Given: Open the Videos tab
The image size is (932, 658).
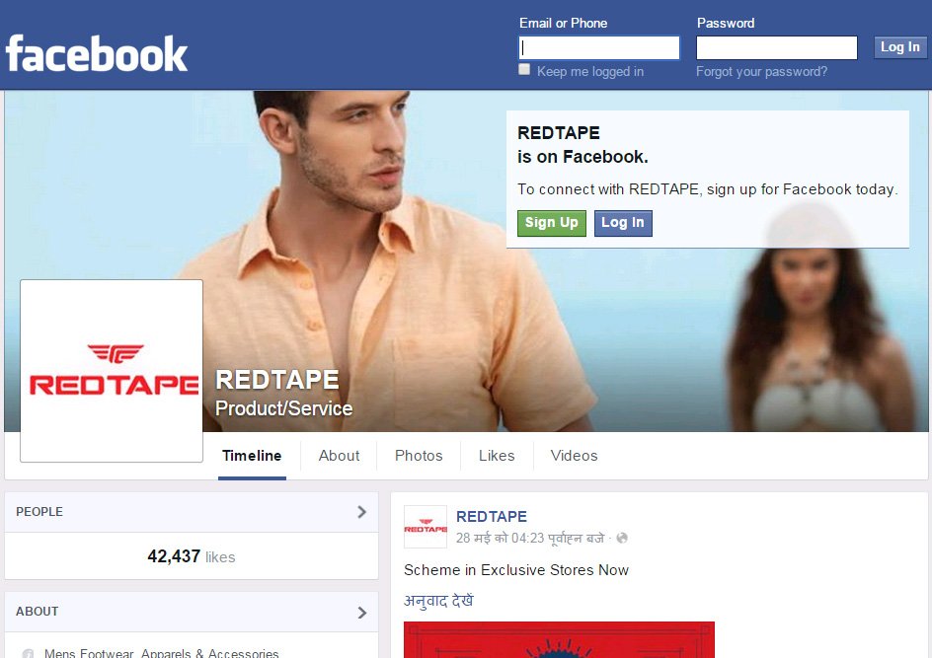Looking at the screenshot, I should pos(574,456).
